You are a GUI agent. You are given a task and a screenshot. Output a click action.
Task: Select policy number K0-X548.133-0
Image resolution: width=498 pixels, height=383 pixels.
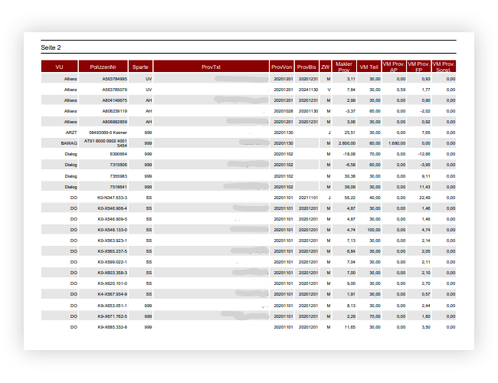[112, 230]
